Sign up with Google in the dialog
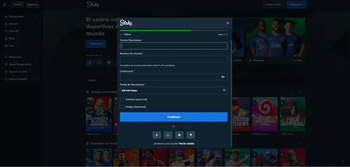Image resolution: width=350 pixels, height=167 pixels. click(x=168, y=135)
